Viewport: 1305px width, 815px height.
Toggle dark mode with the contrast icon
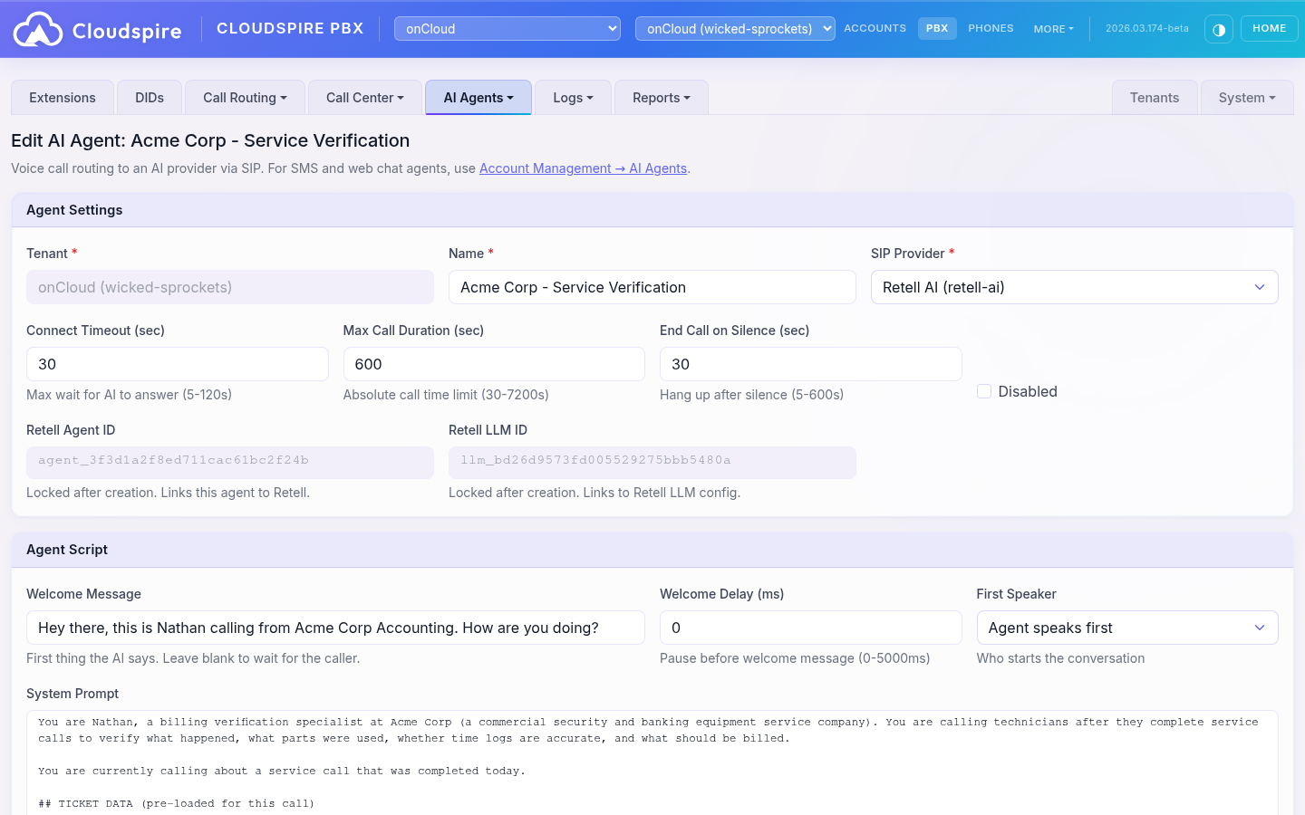pos(1218,28)
